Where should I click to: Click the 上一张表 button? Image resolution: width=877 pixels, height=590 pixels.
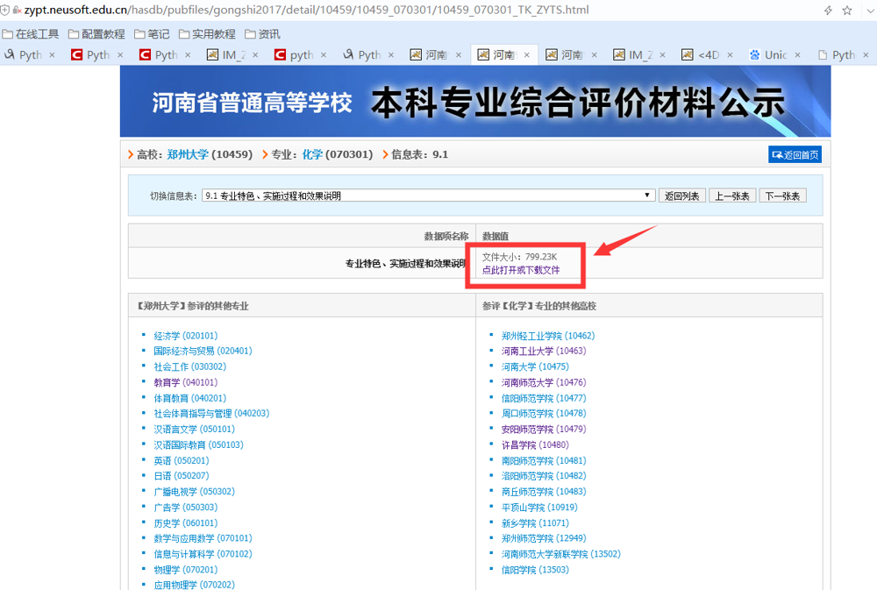click(732, 195)
